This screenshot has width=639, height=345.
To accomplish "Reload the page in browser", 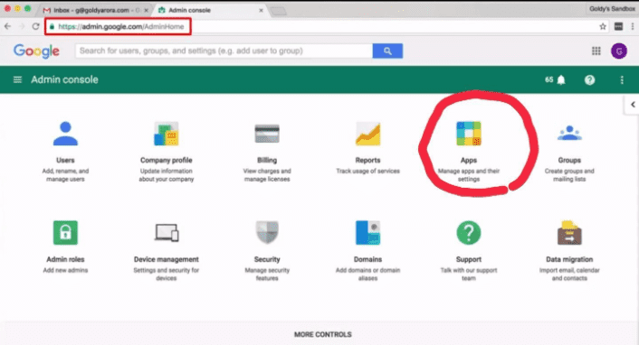I will coord(36,26).
